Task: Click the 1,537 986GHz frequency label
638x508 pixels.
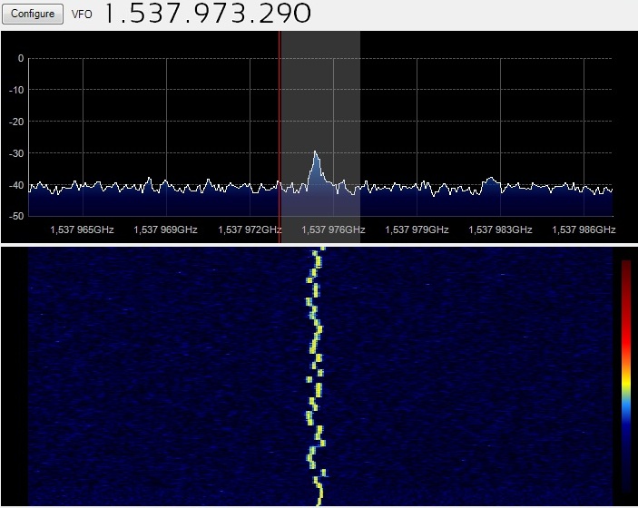Action: (584, 230)
